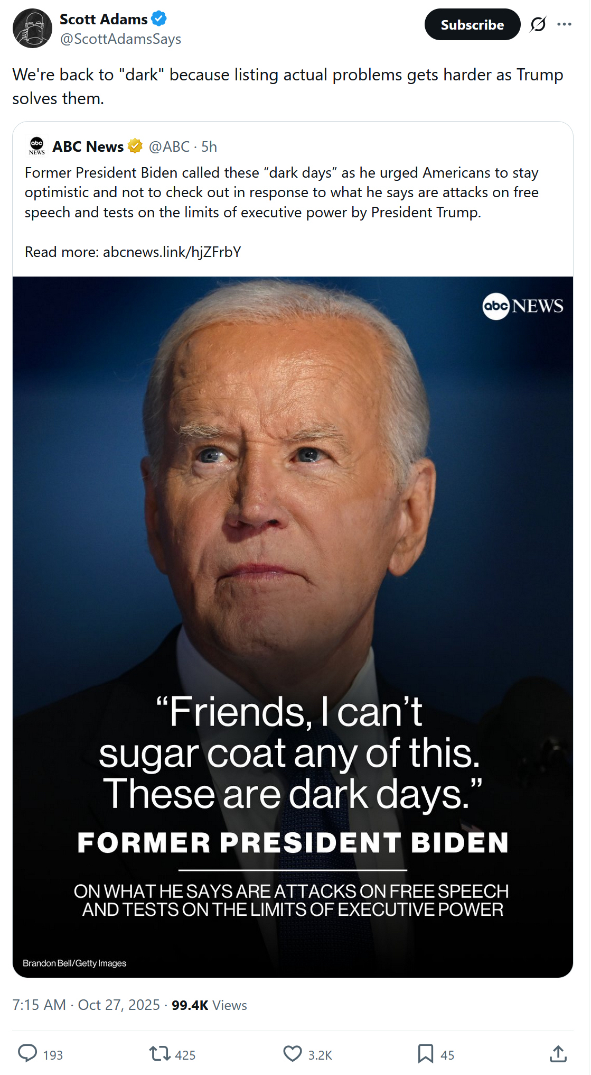Screen dimensions: 591x1075
Task: Open the @ABC handle
Action: [x=169, y=146]
